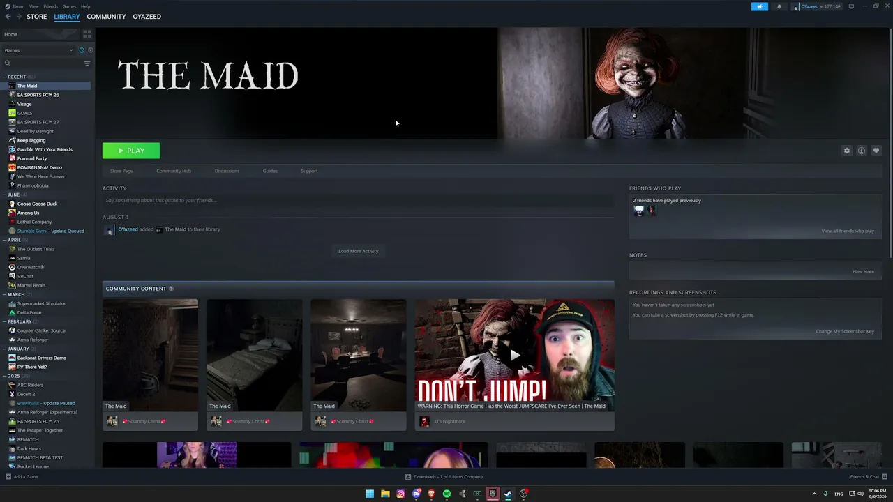Switch to the COMMUNITY tab
The height and width of the screenshot is (502, 893).
coord(106,17)
